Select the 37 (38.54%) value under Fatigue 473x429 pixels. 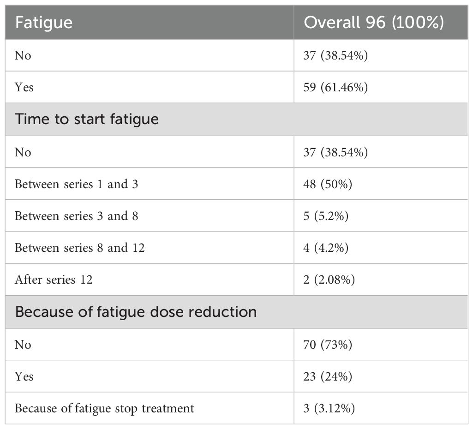click(x=335, y=55)
